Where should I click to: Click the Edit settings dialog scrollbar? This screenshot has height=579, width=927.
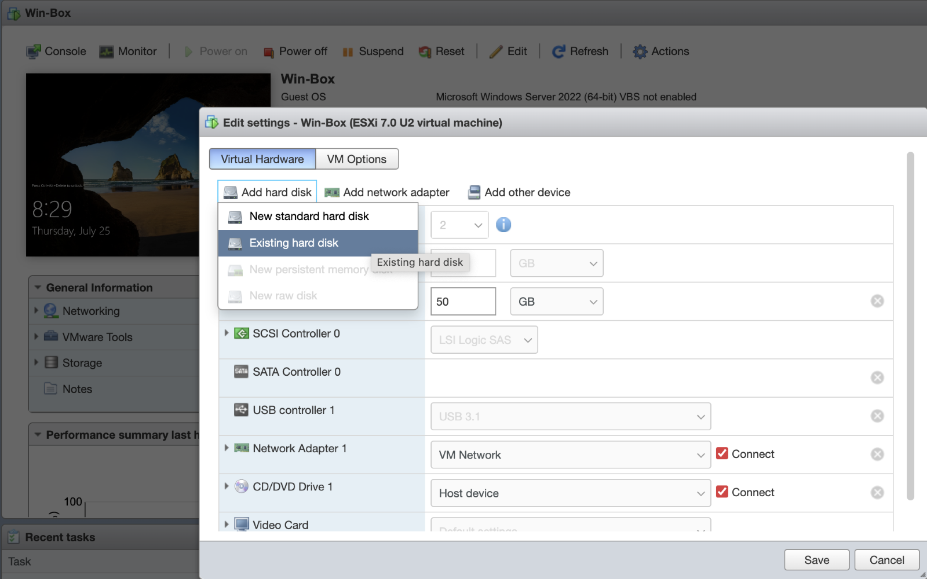click(x=910, y=325)
